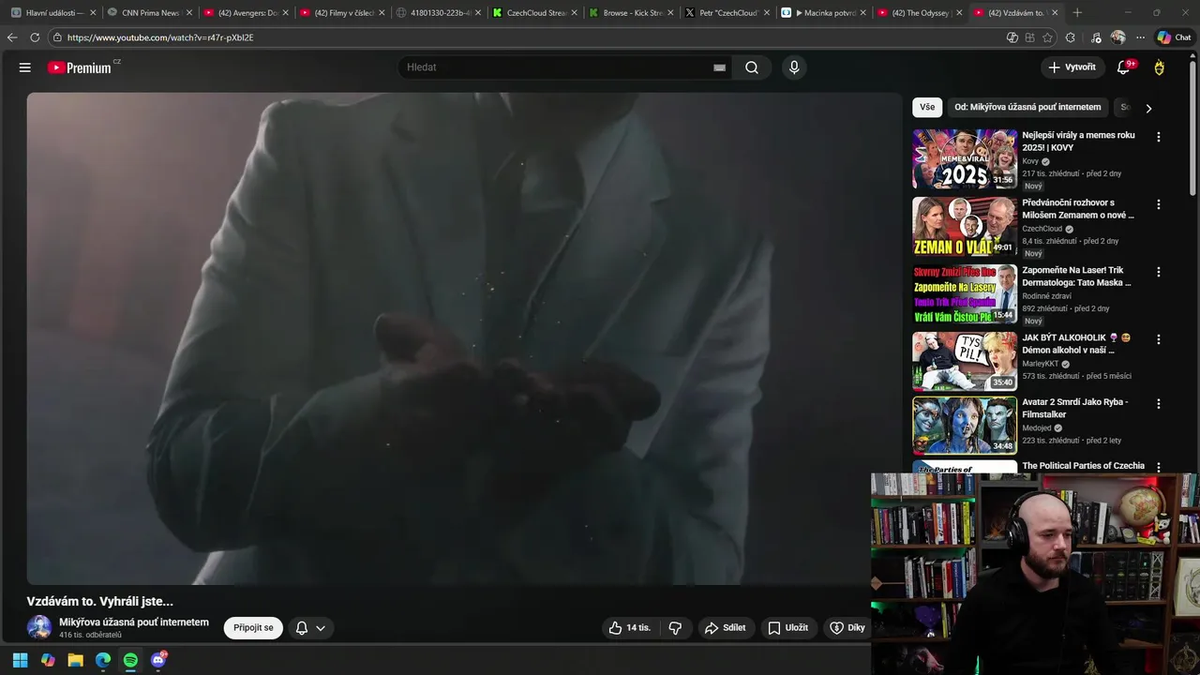Open a new browser tab with plus
1200x675 pixels.
pos(1076,13)
